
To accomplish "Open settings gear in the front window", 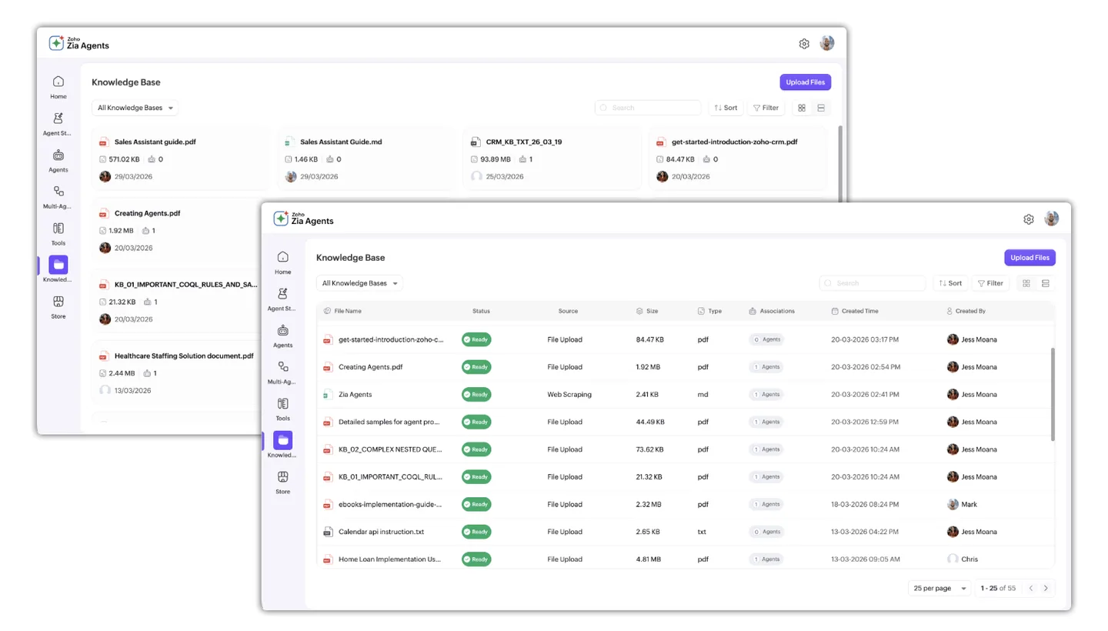I will 1029,219.
